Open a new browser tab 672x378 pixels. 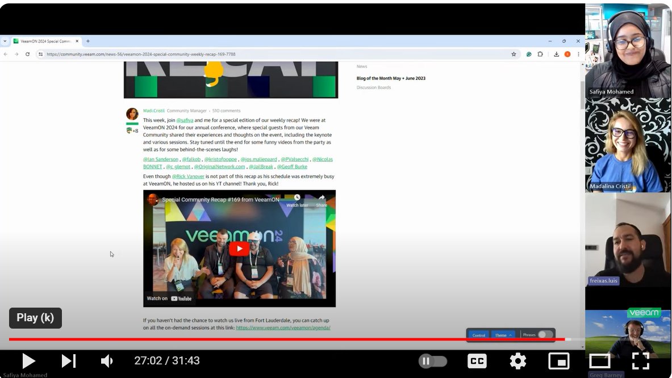click(88, 41)
